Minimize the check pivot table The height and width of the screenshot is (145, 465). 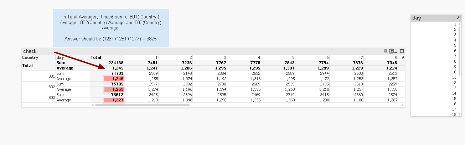tap(397, 51)
